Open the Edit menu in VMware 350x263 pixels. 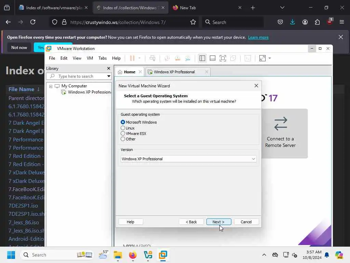click(x=64, y=58)
